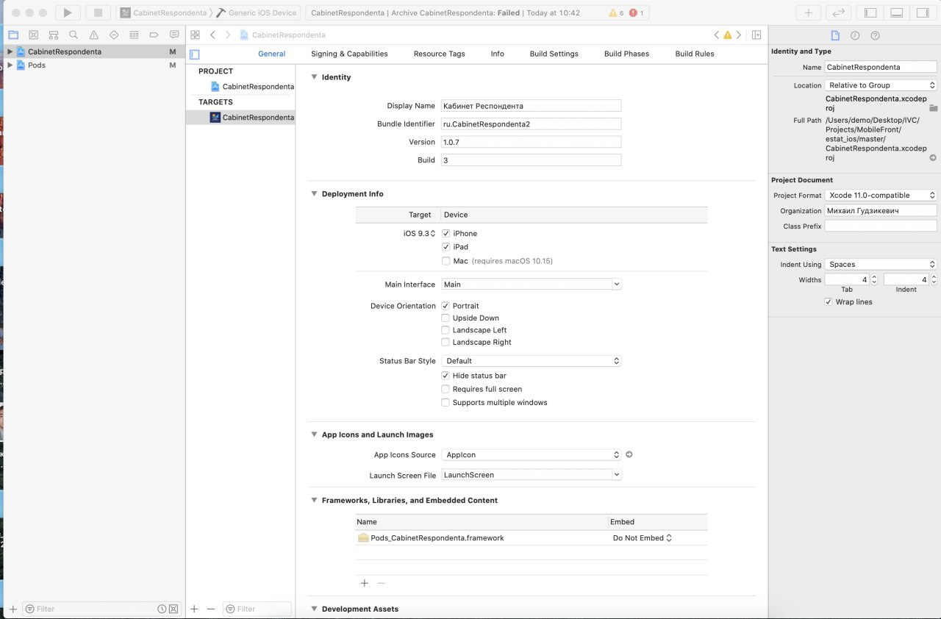Screen dimensions: 941x619
Task: Toggle the Portrait orientation checkbox
Action: [446, 305]
